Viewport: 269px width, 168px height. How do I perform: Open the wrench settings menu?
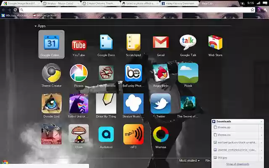tap(265, 10)
